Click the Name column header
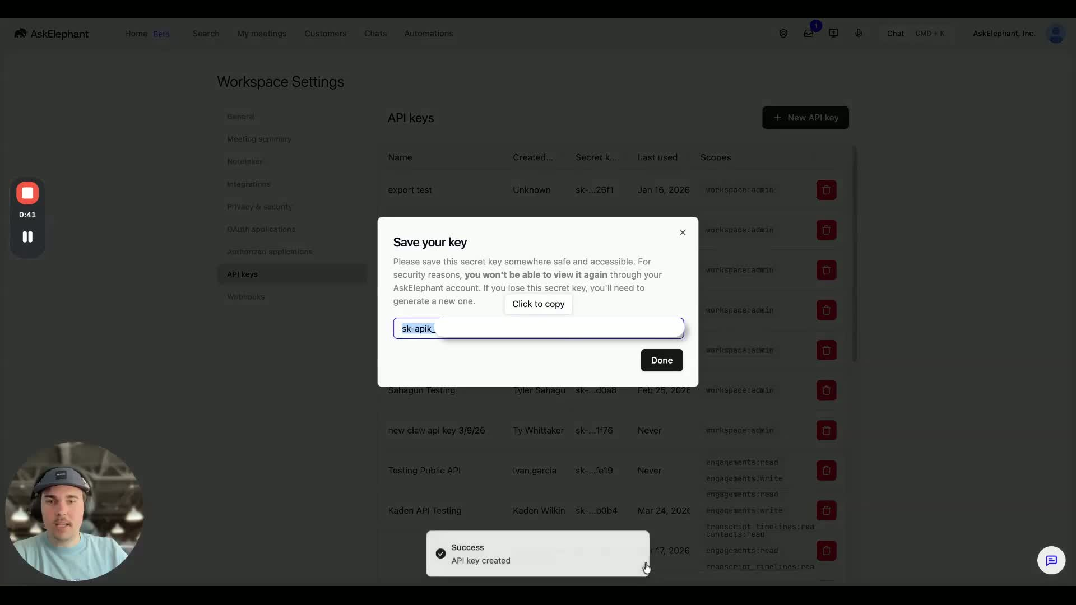The height and width of the screenshot is (605, 1076). (400, 157)
